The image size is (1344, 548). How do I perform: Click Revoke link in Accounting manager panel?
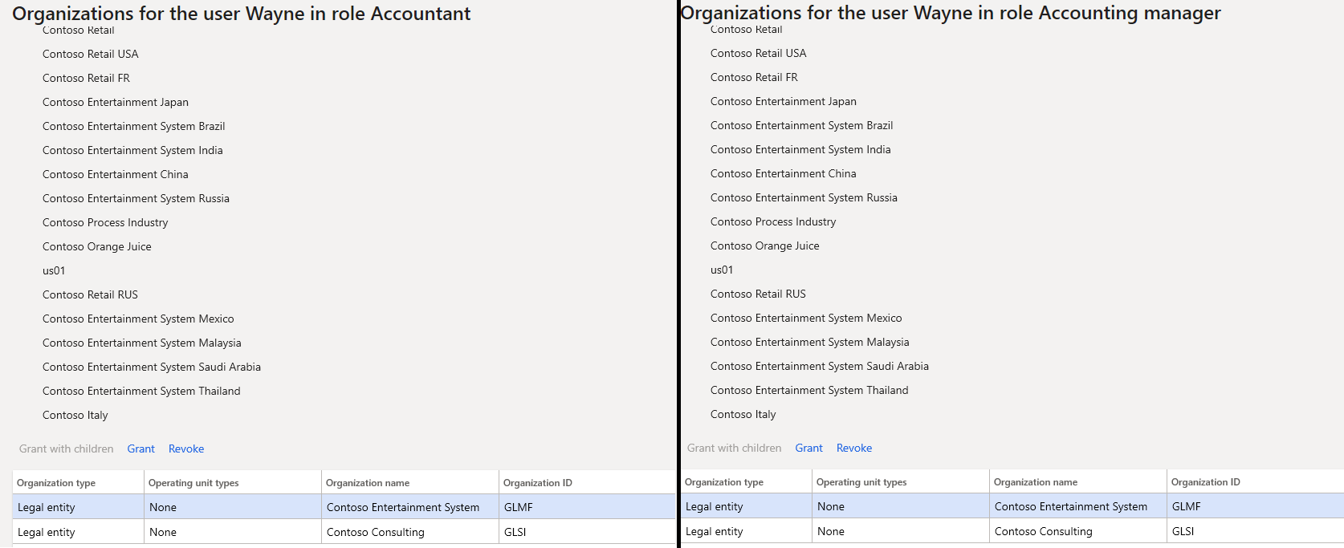[x=854, y=448]
